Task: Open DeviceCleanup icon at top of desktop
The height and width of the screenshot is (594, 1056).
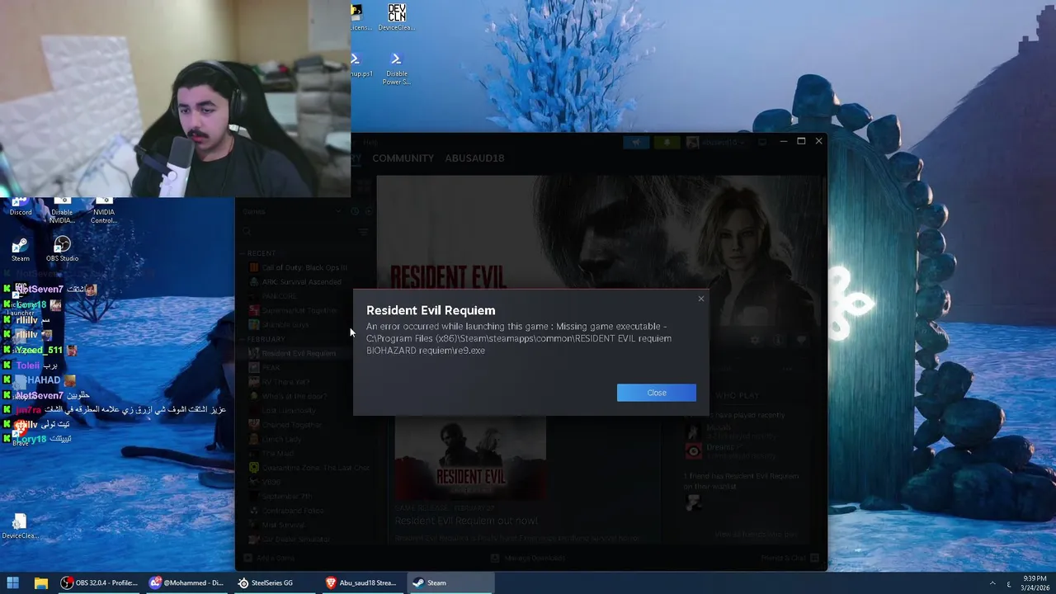Action: (x=396, y=17)
